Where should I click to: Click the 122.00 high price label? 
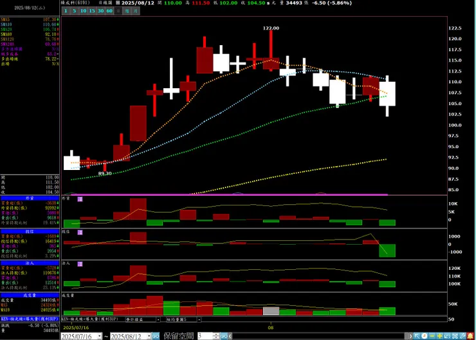pyautogui.click(x=271, y=28)
